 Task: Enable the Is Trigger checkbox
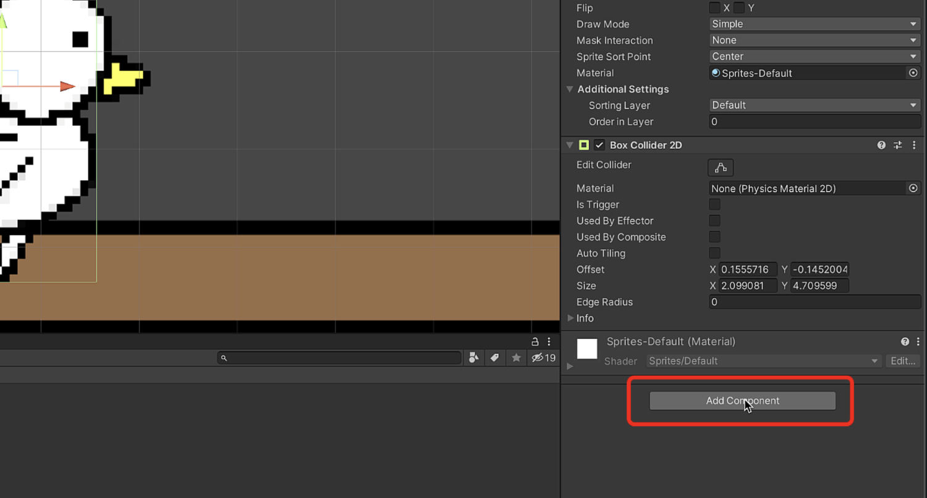[714, 204]
